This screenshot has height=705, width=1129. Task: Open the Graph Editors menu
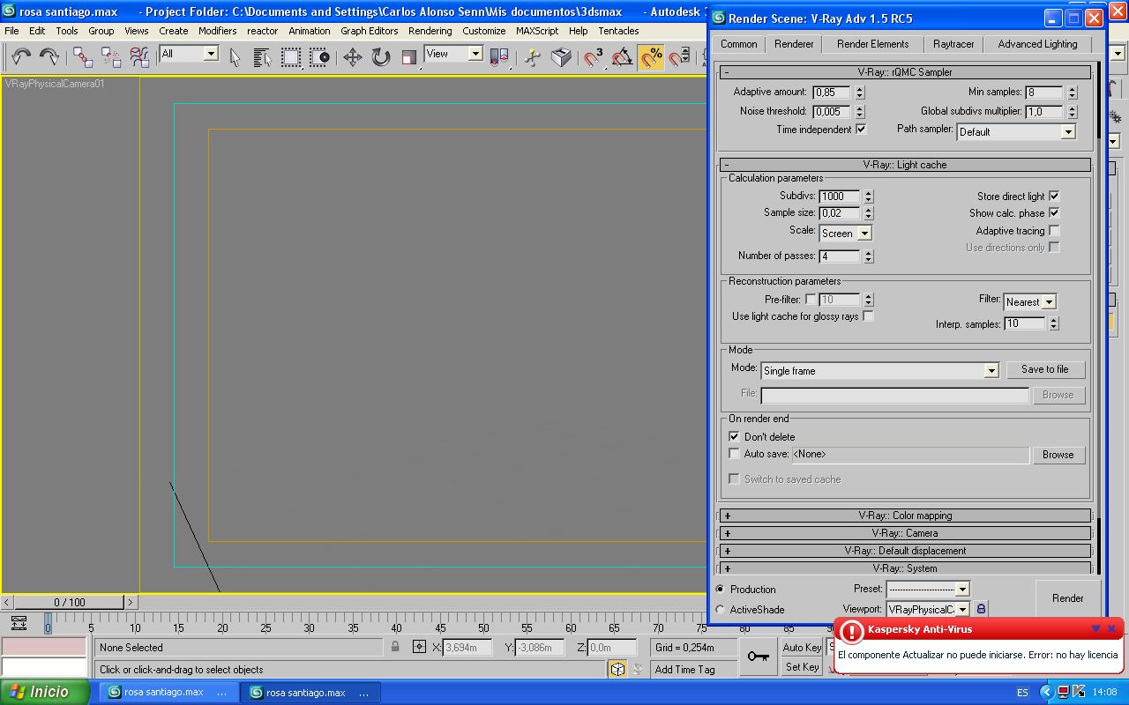369,31
